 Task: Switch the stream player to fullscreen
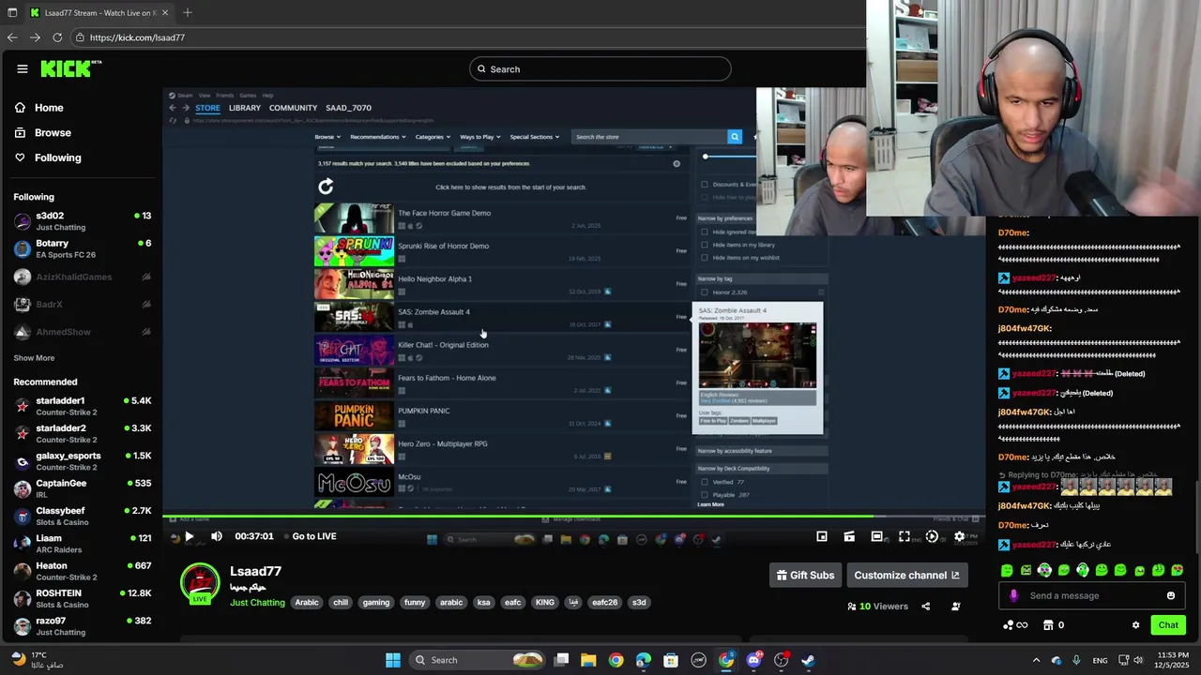coord(905,536)
